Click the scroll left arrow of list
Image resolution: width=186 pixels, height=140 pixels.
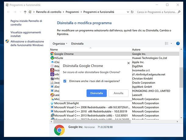[51, 122]
